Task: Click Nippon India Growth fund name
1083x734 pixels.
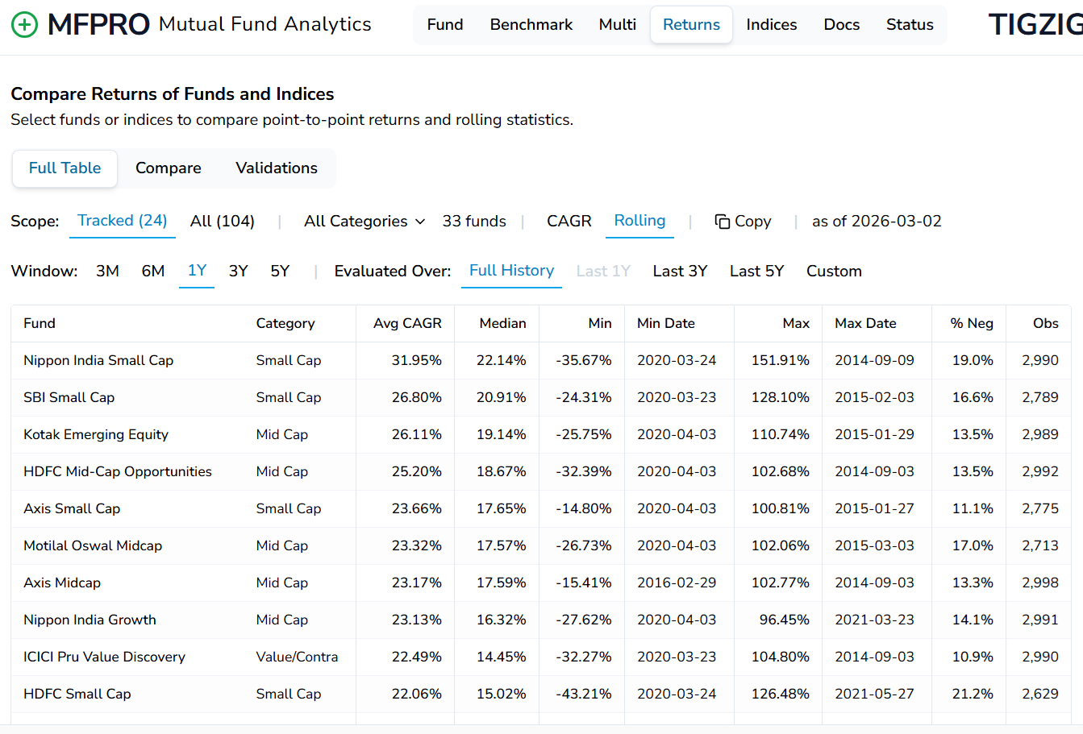Action: coord(90,620)
